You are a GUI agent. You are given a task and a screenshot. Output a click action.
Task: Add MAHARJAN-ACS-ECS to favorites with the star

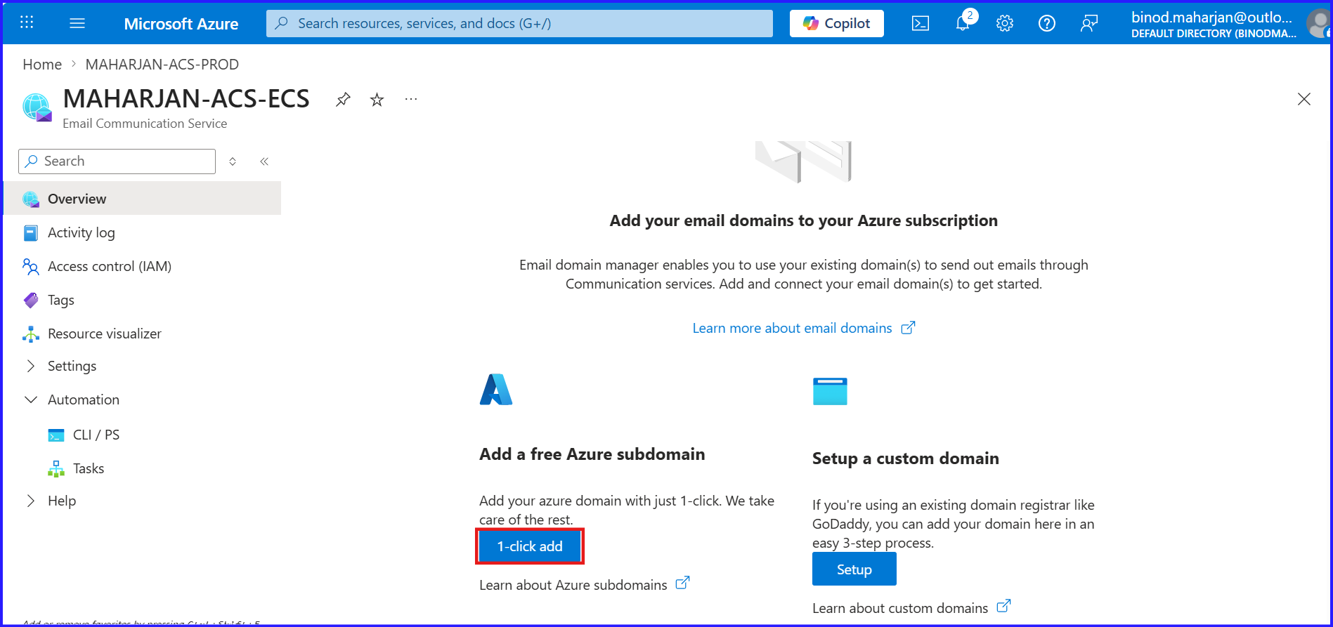377,100
